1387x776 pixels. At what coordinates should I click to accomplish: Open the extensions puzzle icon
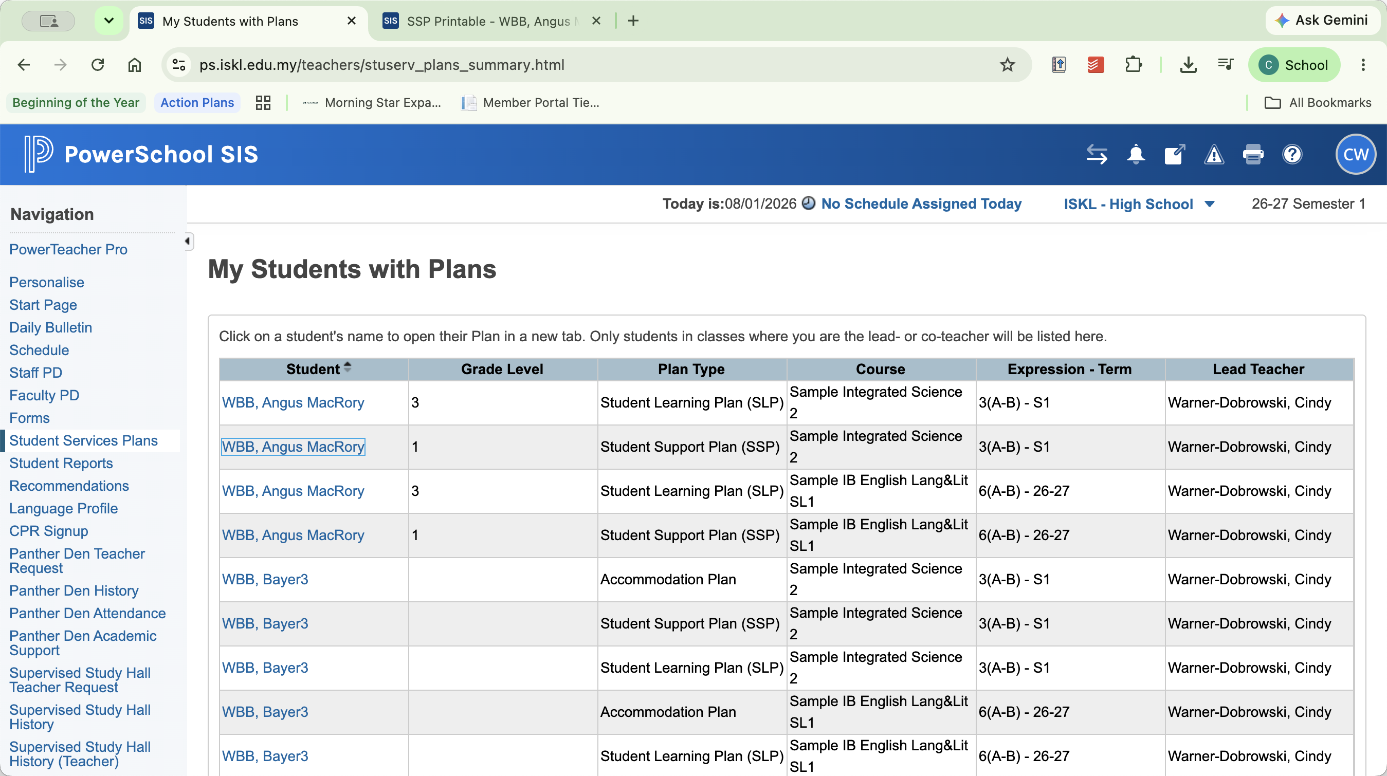coord(1134,65)
